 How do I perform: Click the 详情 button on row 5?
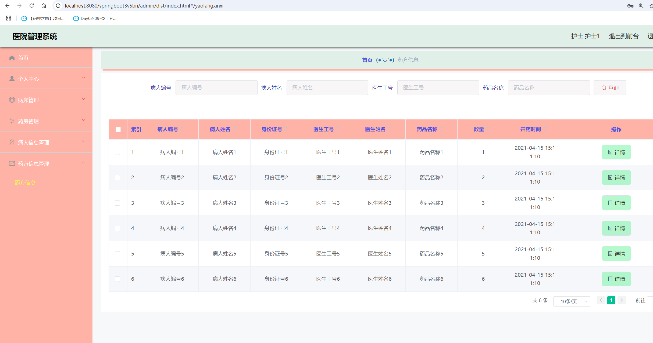point(616,253)
